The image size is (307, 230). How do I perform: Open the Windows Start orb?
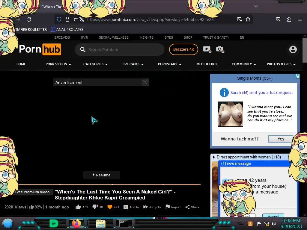coord(8,223)
